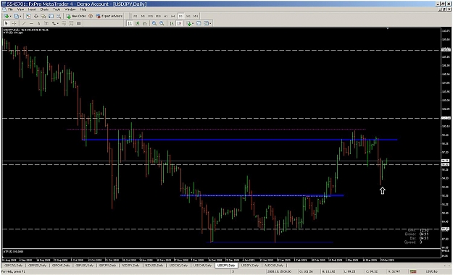The width and height of the screenshot is (453, 275).
Task: Expand the Profiles dropdown arrow
Action: point(20,17)
